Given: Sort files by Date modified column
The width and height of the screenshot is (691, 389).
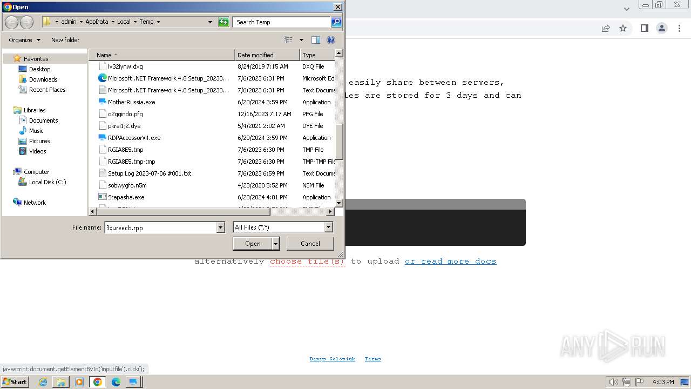Looking at the screenshot, I should (x=267, y=55).
